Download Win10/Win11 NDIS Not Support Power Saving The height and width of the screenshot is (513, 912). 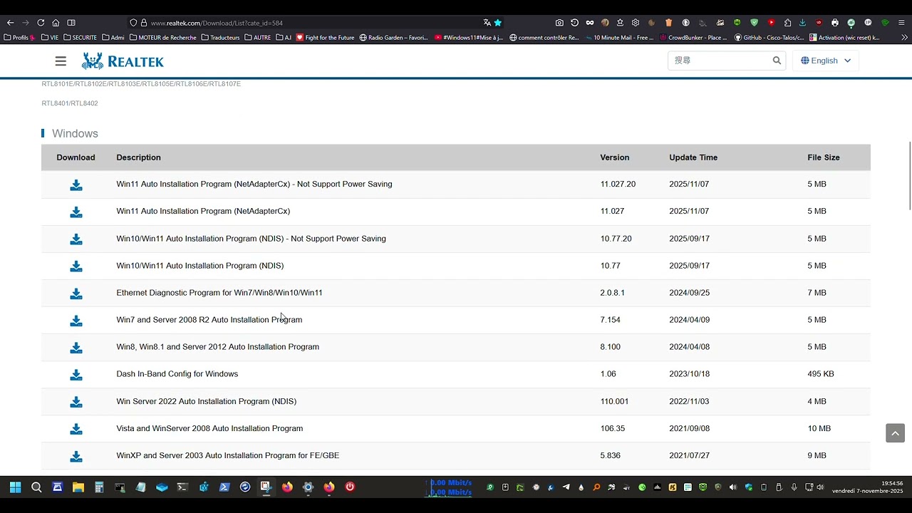click(x=76, y=239)
